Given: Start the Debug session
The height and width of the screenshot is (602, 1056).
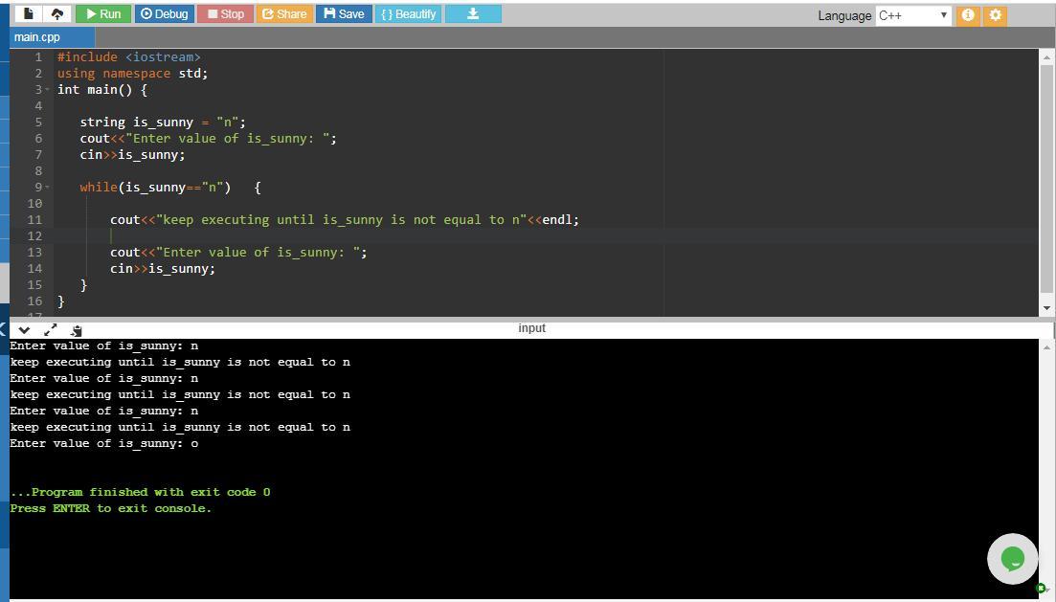Looking at the screenshot, I should click(x=165, y=14).
